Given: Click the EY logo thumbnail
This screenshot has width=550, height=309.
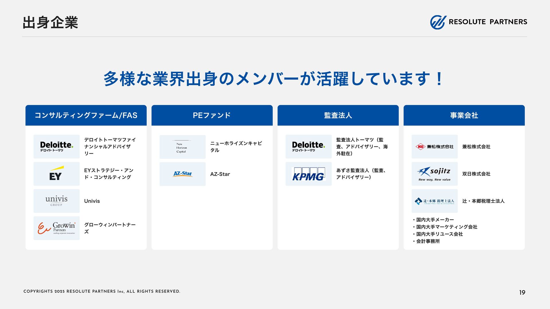Looking at the screenshot, I should click(56, 174).
